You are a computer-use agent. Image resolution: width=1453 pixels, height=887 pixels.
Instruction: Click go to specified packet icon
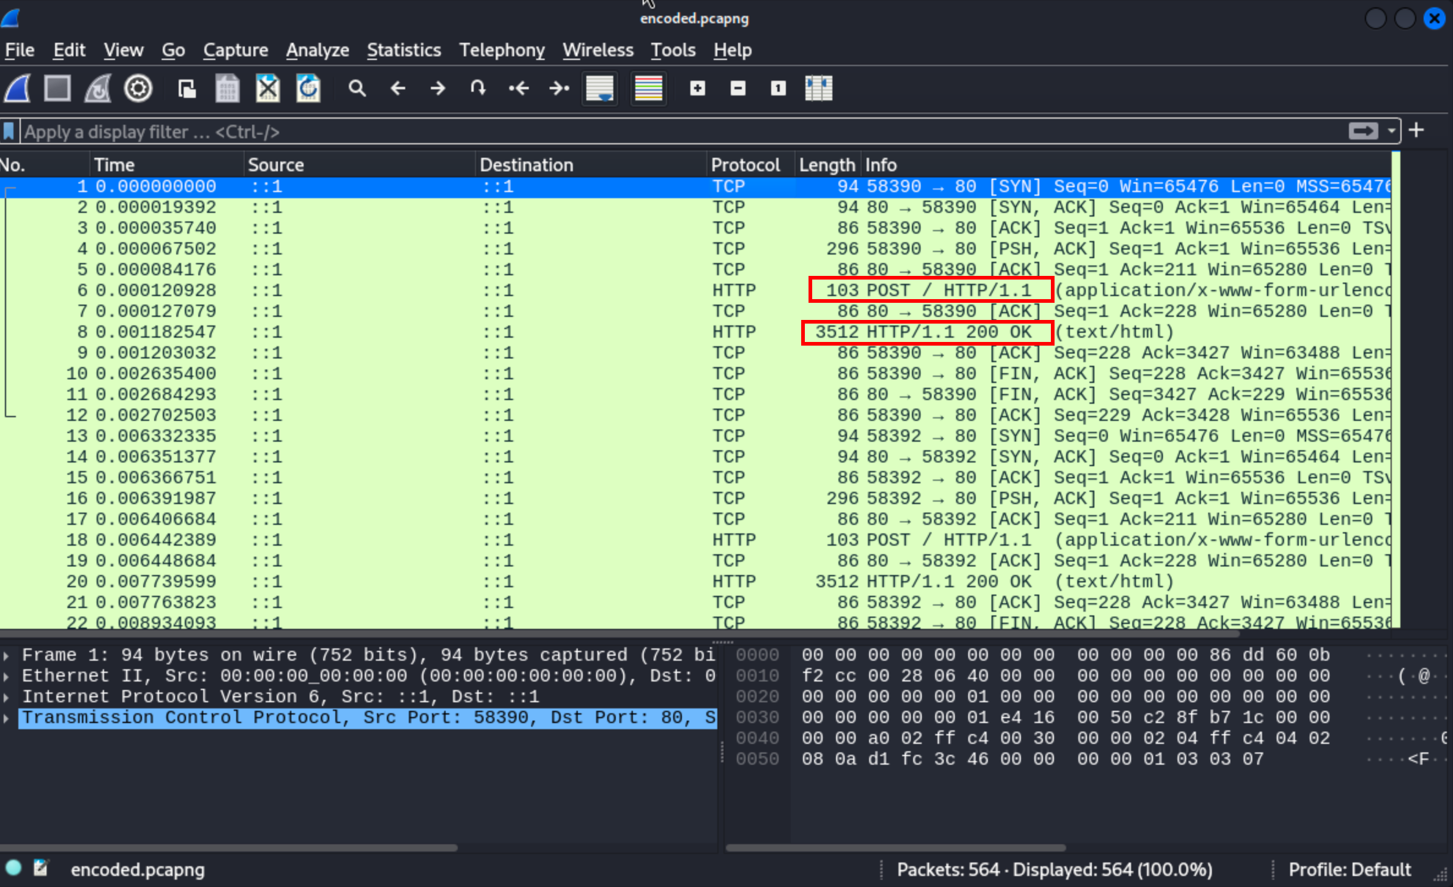pos(478,89)
